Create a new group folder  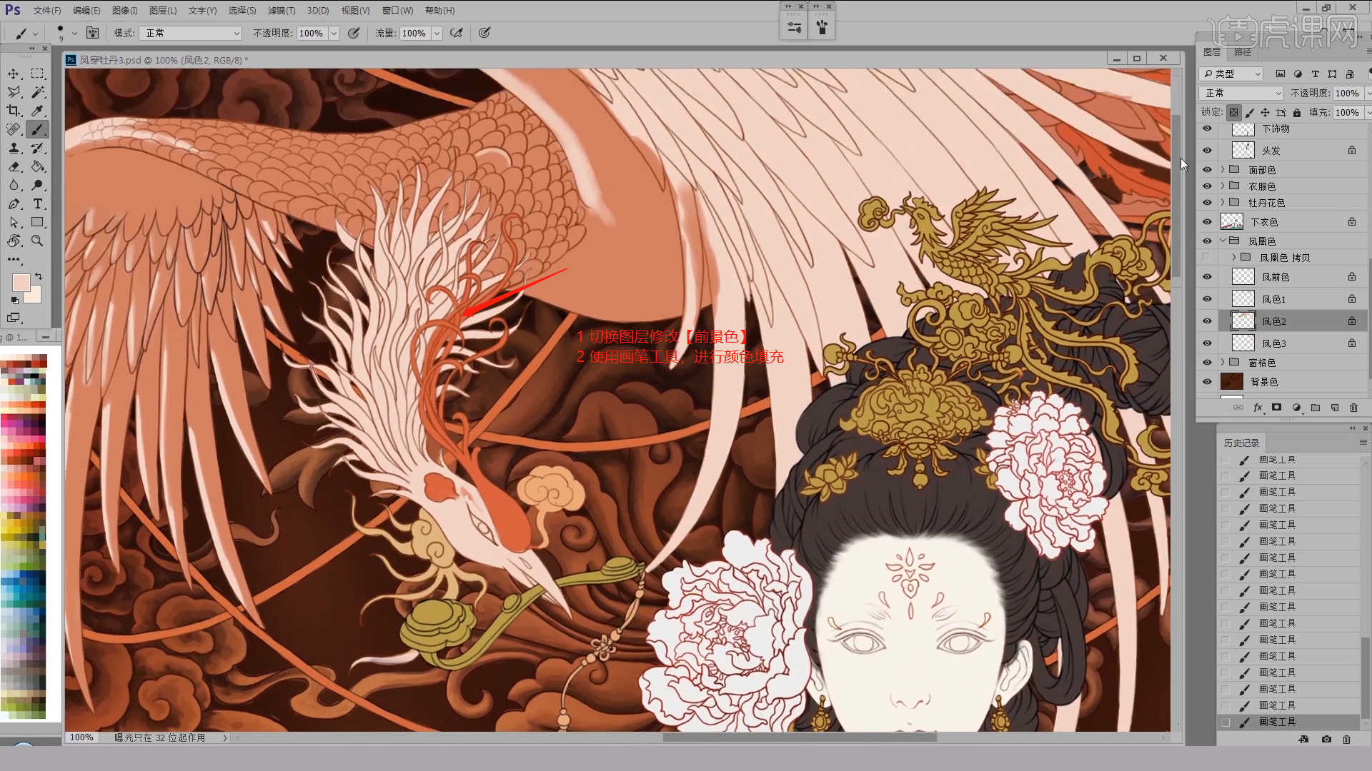click(x=1315, y=408)
